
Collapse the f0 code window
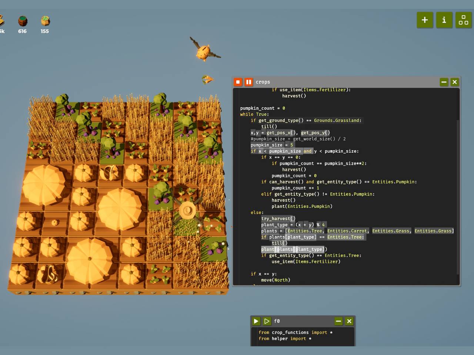point(338,321)
